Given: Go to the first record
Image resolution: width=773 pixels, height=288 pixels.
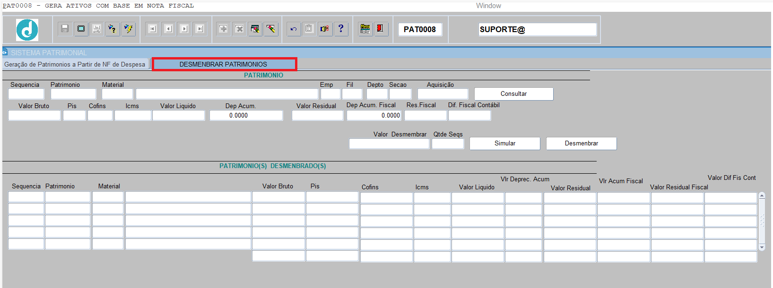Looking at the screenshot, I should point(152,29).
